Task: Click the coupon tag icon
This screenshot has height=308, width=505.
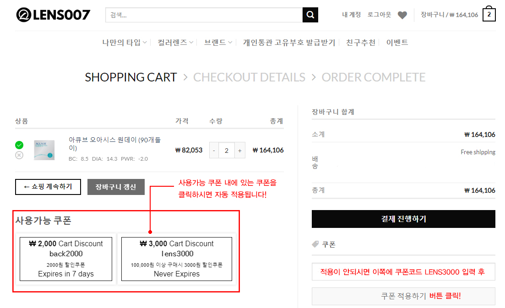Action: (x=315, y=244)
